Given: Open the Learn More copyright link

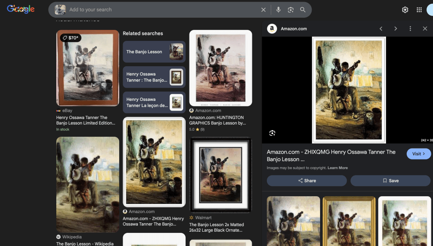Looking at the screenshot, I should [337, 168].
